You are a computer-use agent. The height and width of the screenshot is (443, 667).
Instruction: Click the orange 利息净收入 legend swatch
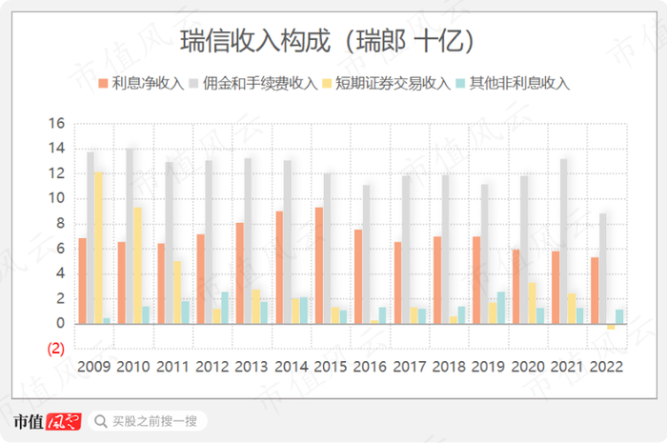[103, 83]
